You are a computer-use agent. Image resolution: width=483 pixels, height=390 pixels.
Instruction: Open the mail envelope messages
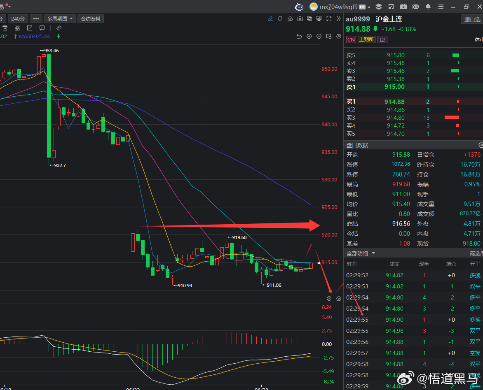[x=415, y=7]
